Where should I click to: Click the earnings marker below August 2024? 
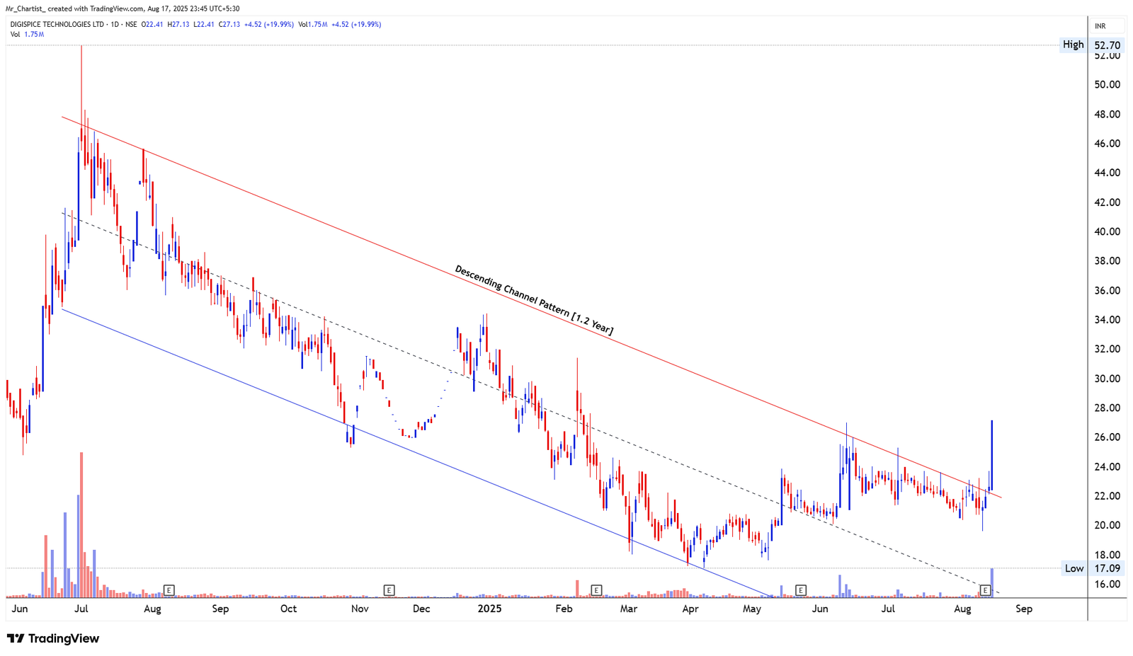[169, 589]
